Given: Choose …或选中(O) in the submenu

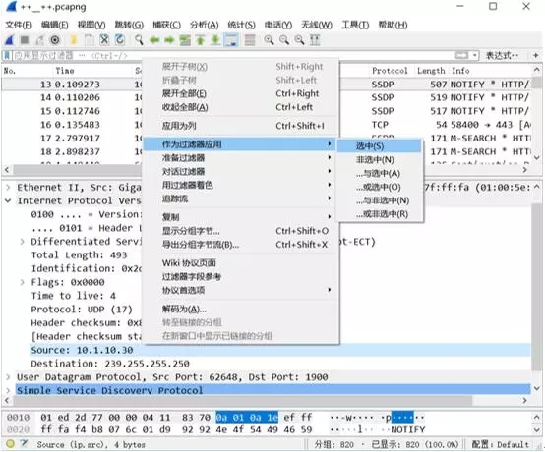Looking at the screenshot, I should [379, 187].
